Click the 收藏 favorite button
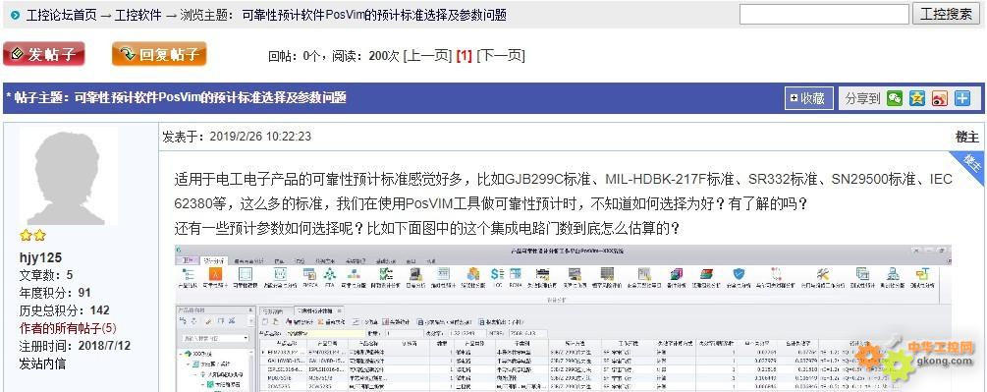Screen dimensions: 987x392 tap(809, 99)
